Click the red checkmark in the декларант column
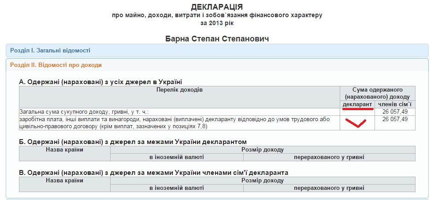The image size is (434, 200). 356,123
